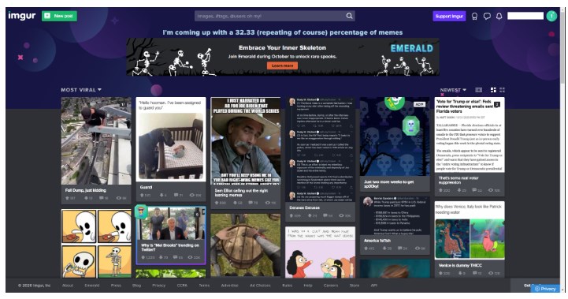
Task: Focus the search images input field
Action: (270, 16)
